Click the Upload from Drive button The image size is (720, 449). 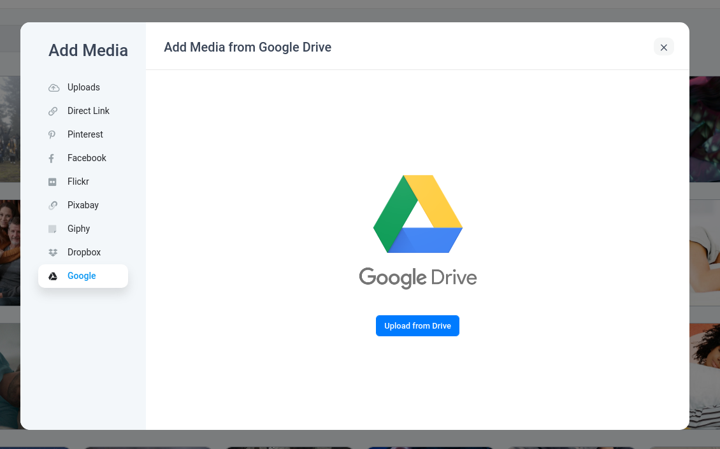[417, 326]
